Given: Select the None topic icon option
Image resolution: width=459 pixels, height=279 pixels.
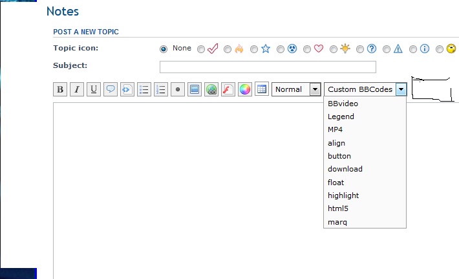Looking at the screenshot, I should pos(164,49).
